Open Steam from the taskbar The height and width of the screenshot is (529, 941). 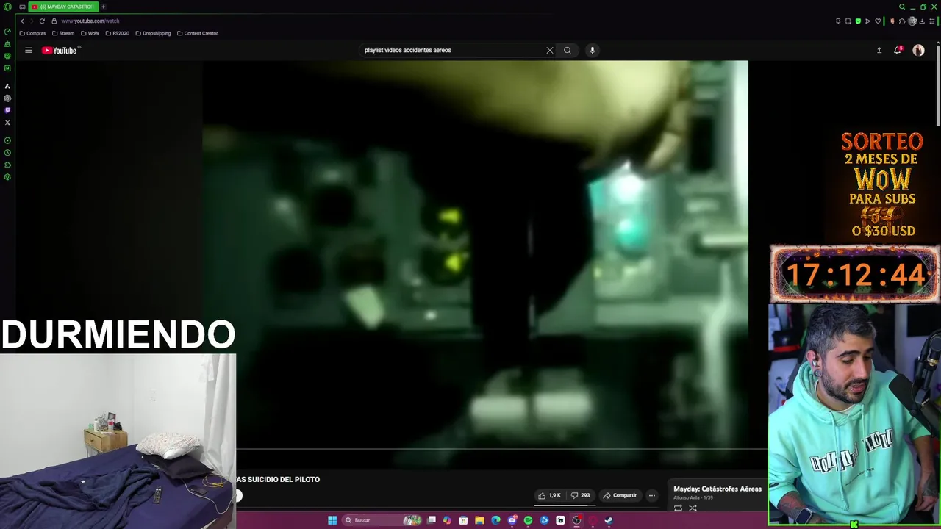pyautogui.click(x=609, y=520)
